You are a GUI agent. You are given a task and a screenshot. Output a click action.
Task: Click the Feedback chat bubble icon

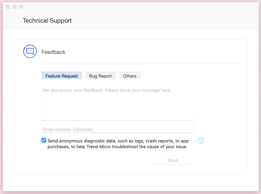(x=30, y=51)
